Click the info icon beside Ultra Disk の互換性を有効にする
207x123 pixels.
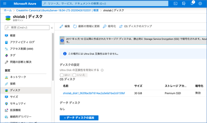click(102, 70)
